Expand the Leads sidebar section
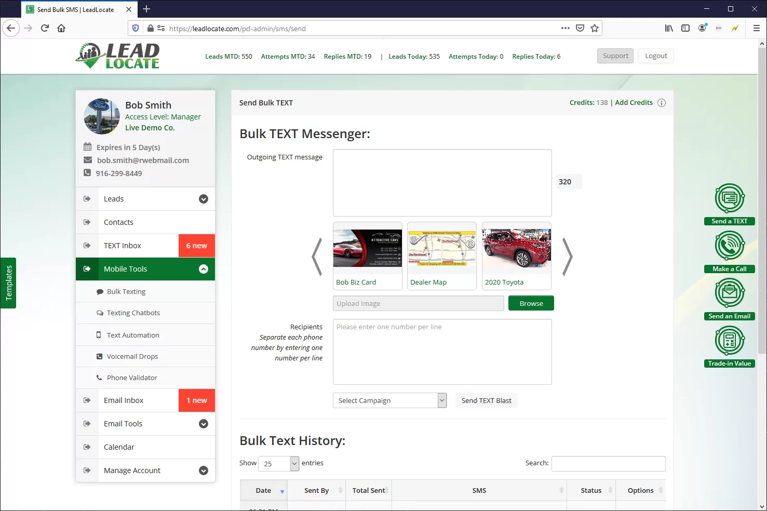The width and height of the screenshot is (767, 511). point(204,199)
